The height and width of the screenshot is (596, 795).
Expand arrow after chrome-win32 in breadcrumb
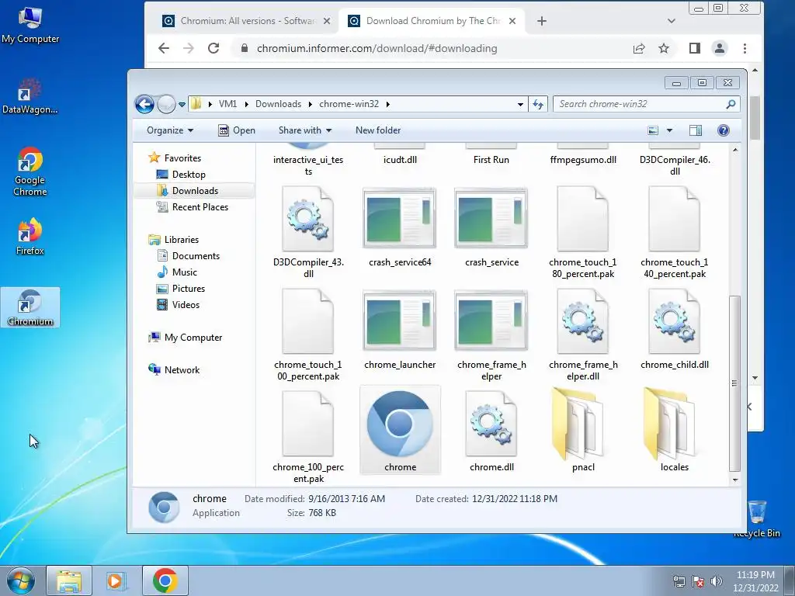tap(388, 104)
